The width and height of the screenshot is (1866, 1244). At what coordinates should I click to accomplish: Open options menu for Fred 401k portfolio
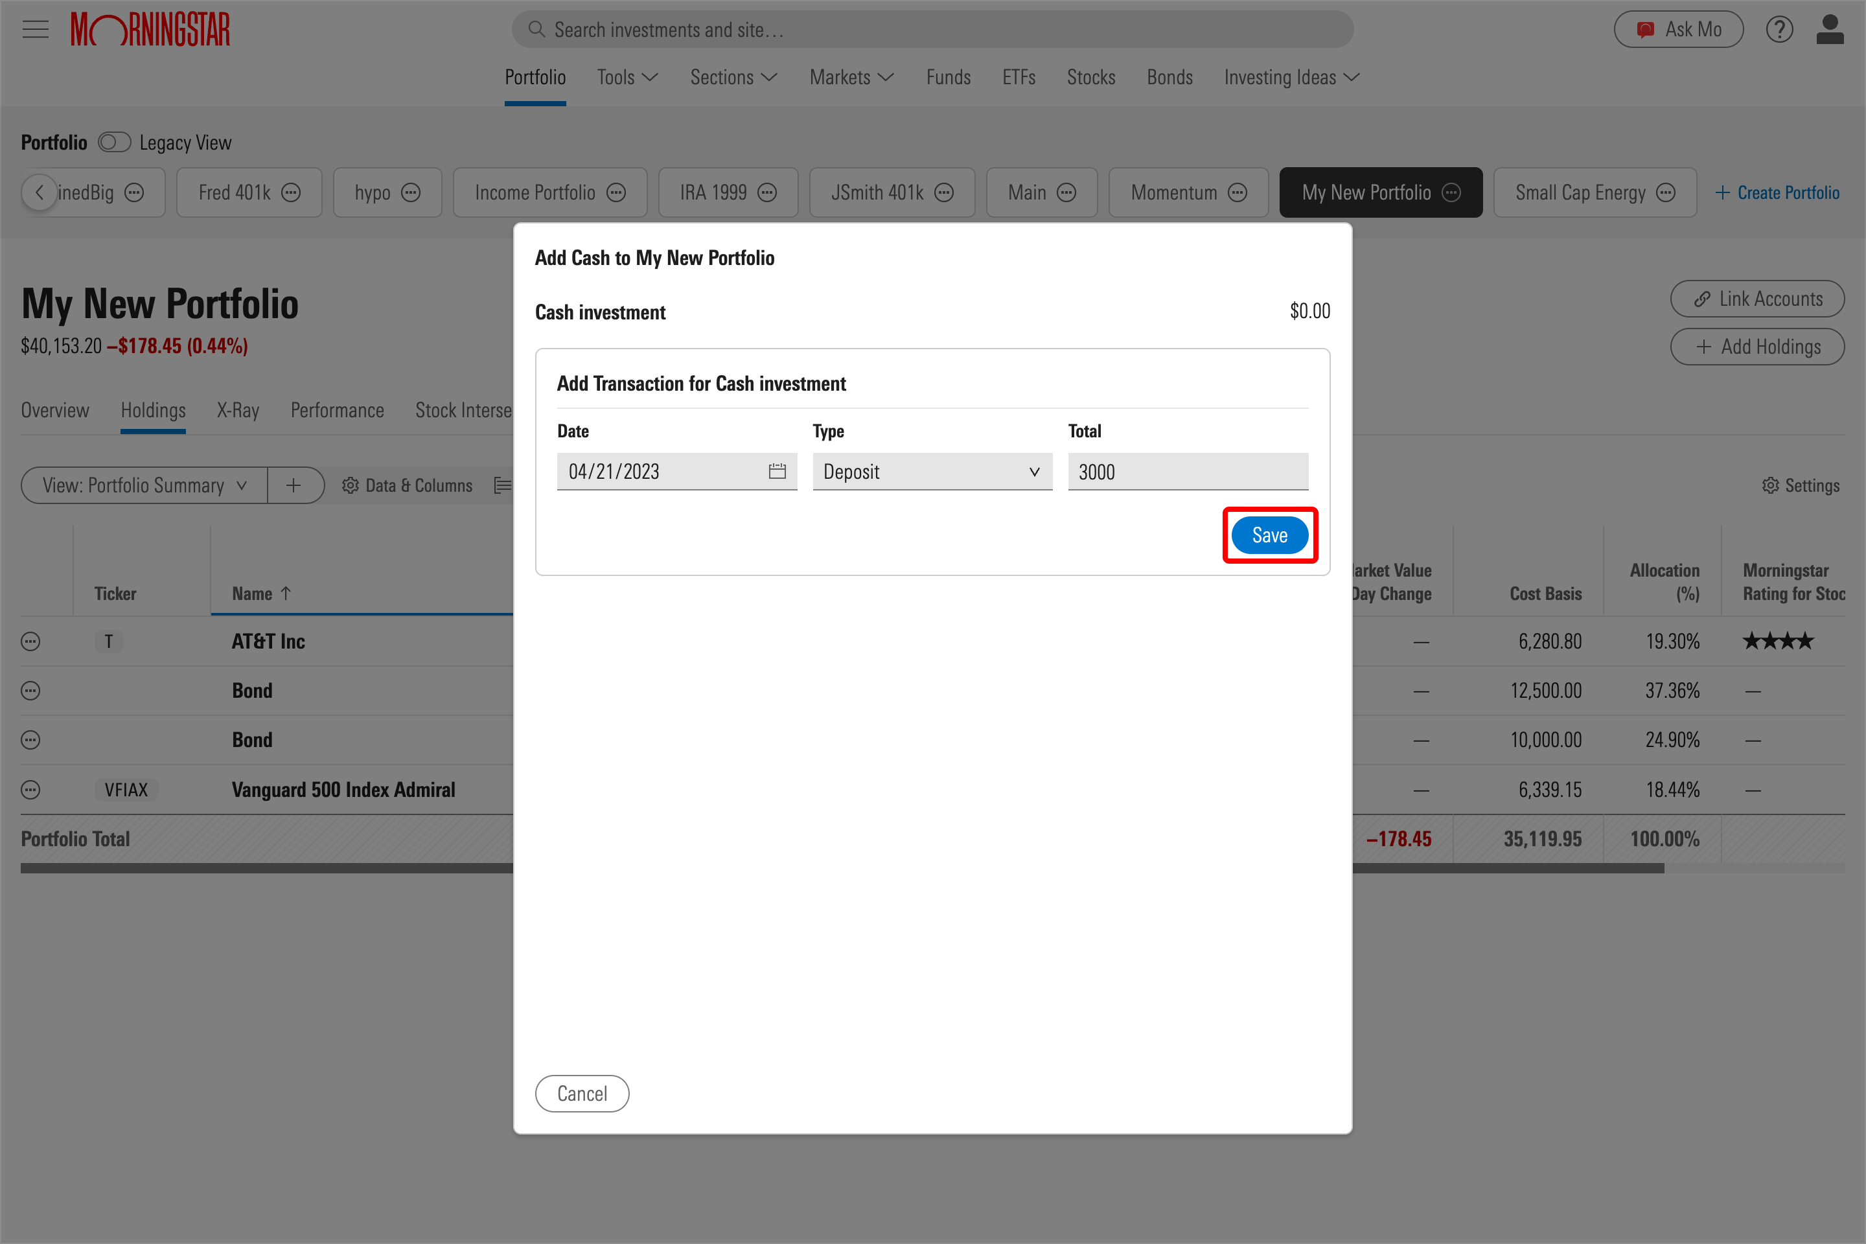tap(291, 193)
